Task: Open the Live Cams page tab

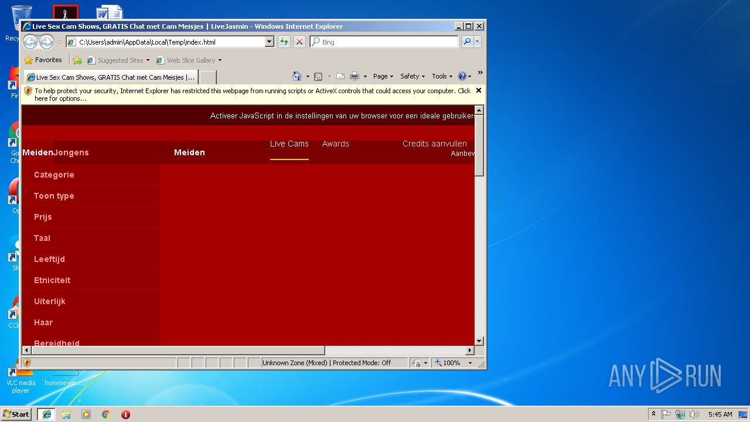Action: pos(289,144)
